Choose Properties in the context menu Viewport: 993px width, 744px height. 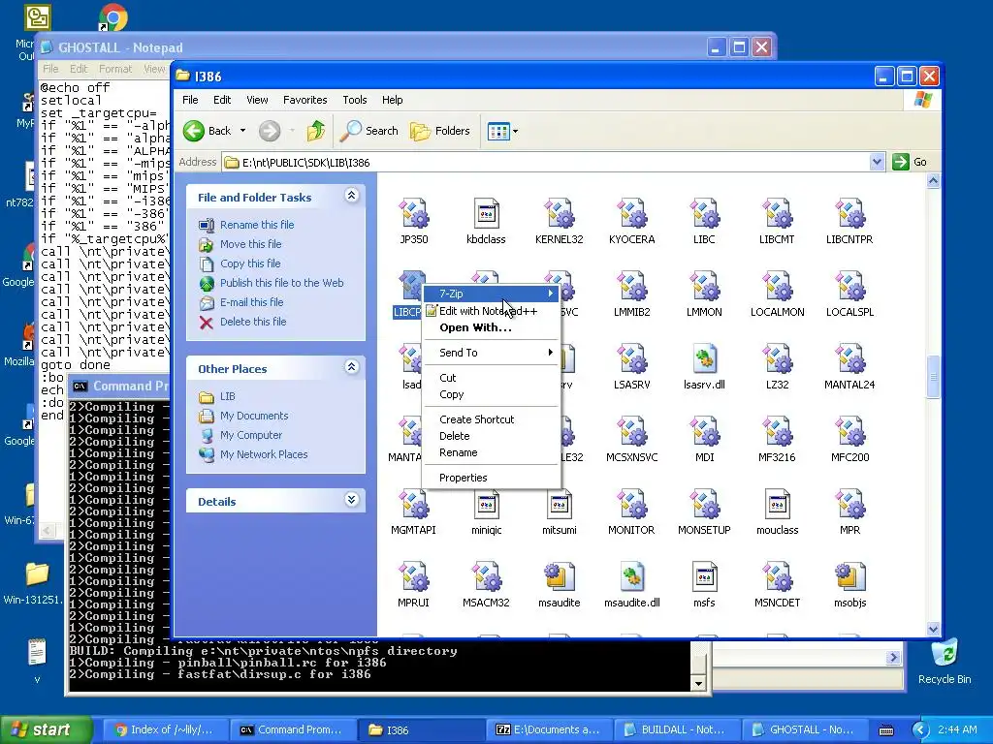coord(492,478)
